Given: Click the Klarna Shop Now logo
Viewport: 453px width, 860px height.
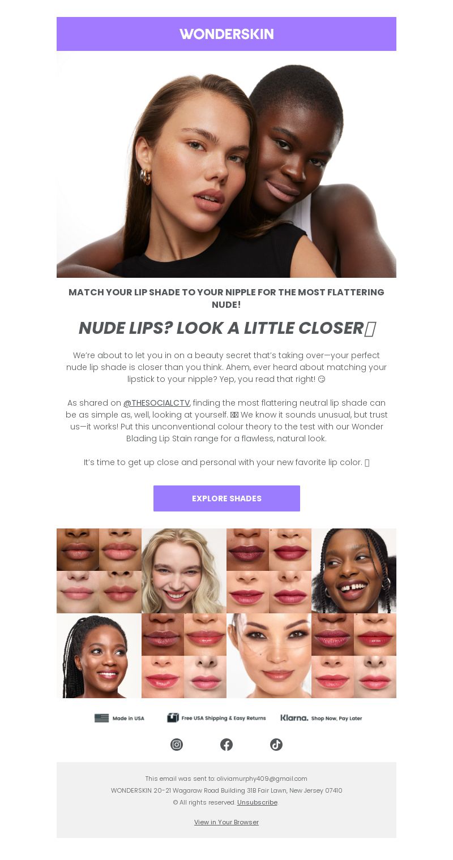Looking at the screenshot, I should point(321,718).
